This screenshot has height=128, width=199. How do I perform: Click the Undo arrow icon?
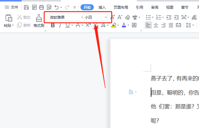(56, 7)
